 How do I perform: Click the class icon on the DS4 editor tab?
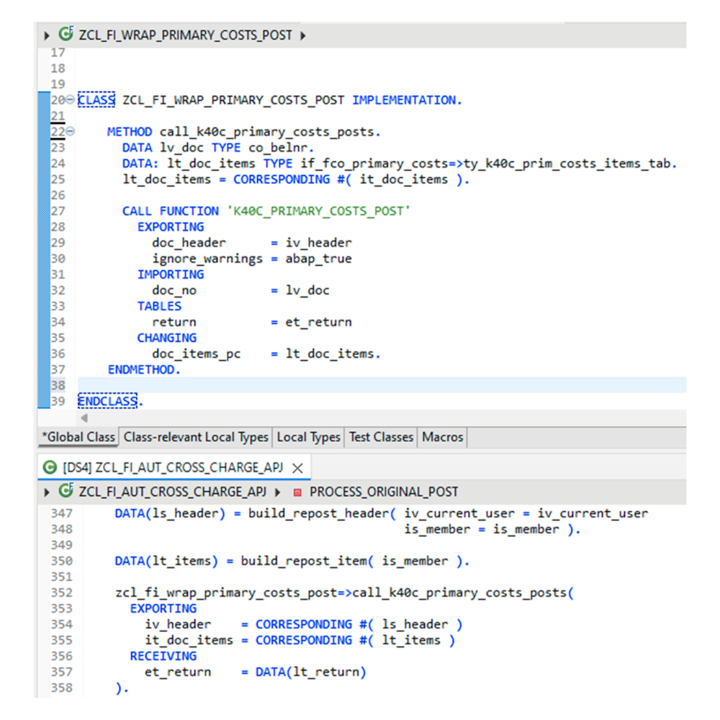[50, 467]
